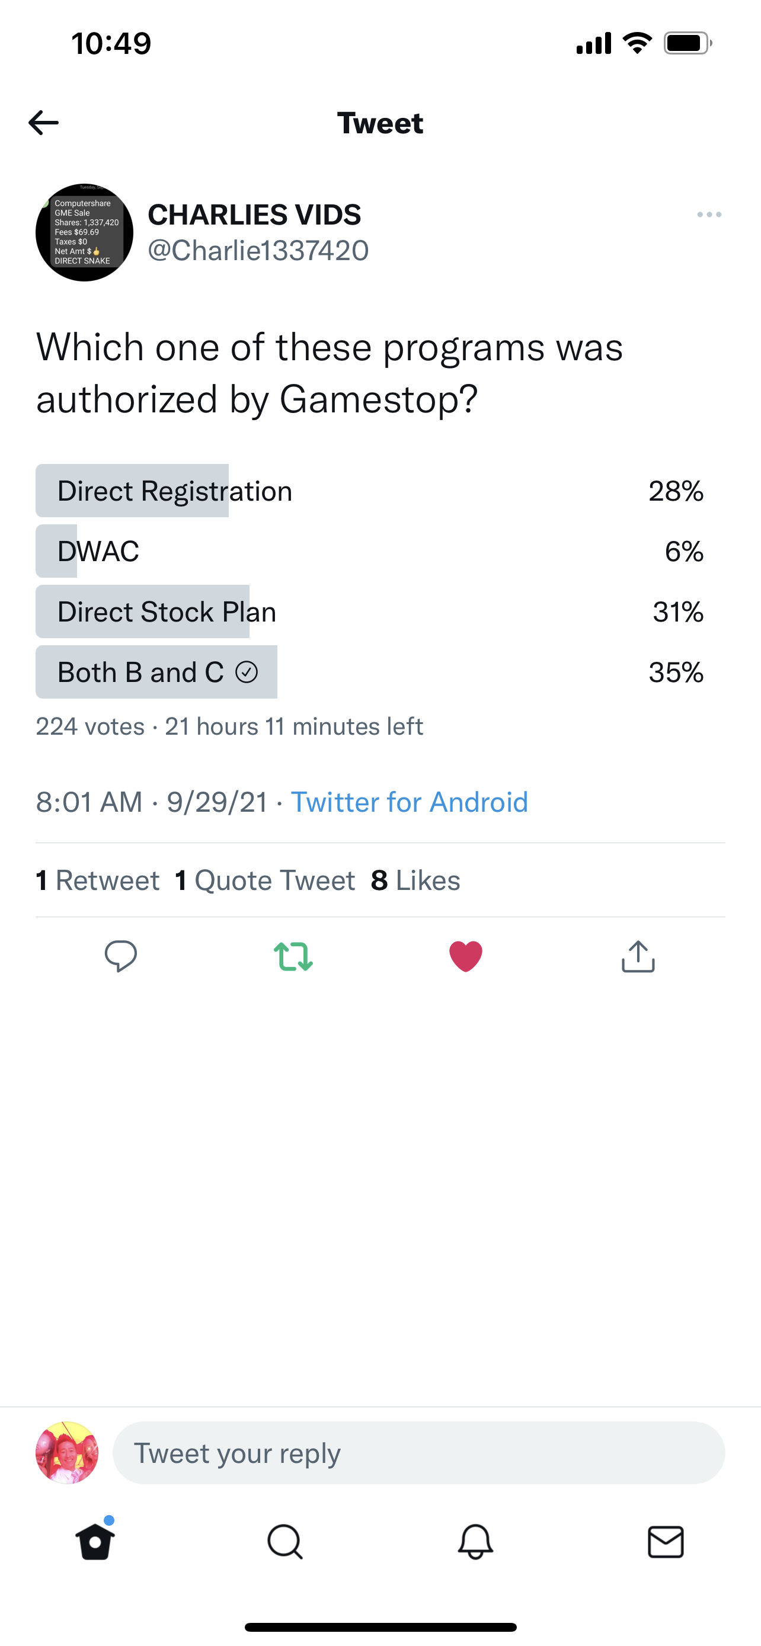Go to Home tab in bottom bar
Image resolution: width=761 pixels, height=1646 pixels.
95,1542
